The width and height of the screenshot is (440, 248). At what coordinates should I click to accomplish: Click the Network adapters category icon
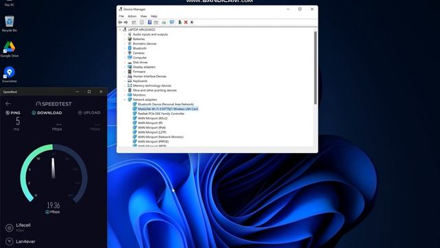(x=130, y=99)
